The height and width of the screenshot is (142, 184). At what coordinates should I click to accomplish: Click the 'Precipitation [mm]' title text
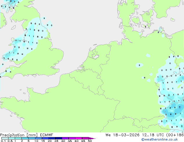point(19,135)
